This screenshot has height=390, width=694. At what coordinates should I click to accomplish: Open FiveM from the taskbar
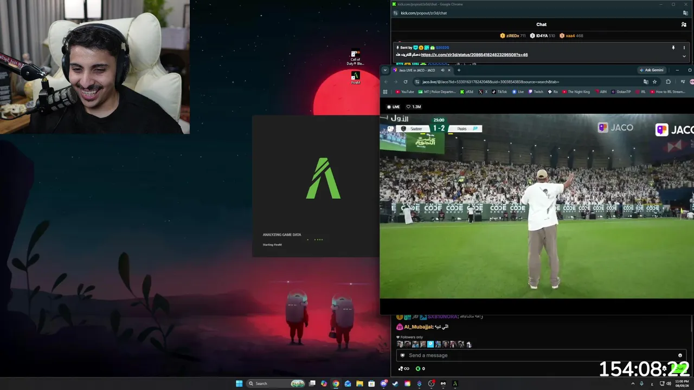click(455, 383)
